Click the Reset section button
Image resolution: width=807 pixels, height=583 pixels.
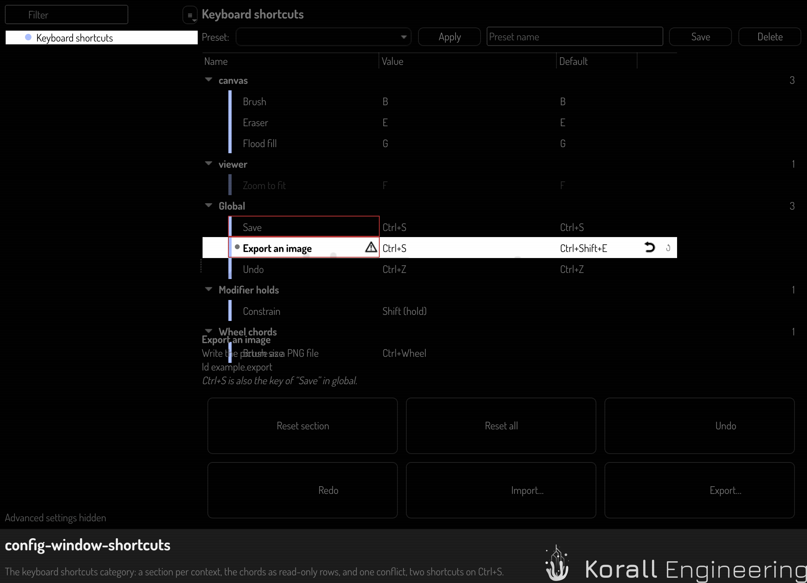coord(303,426)
